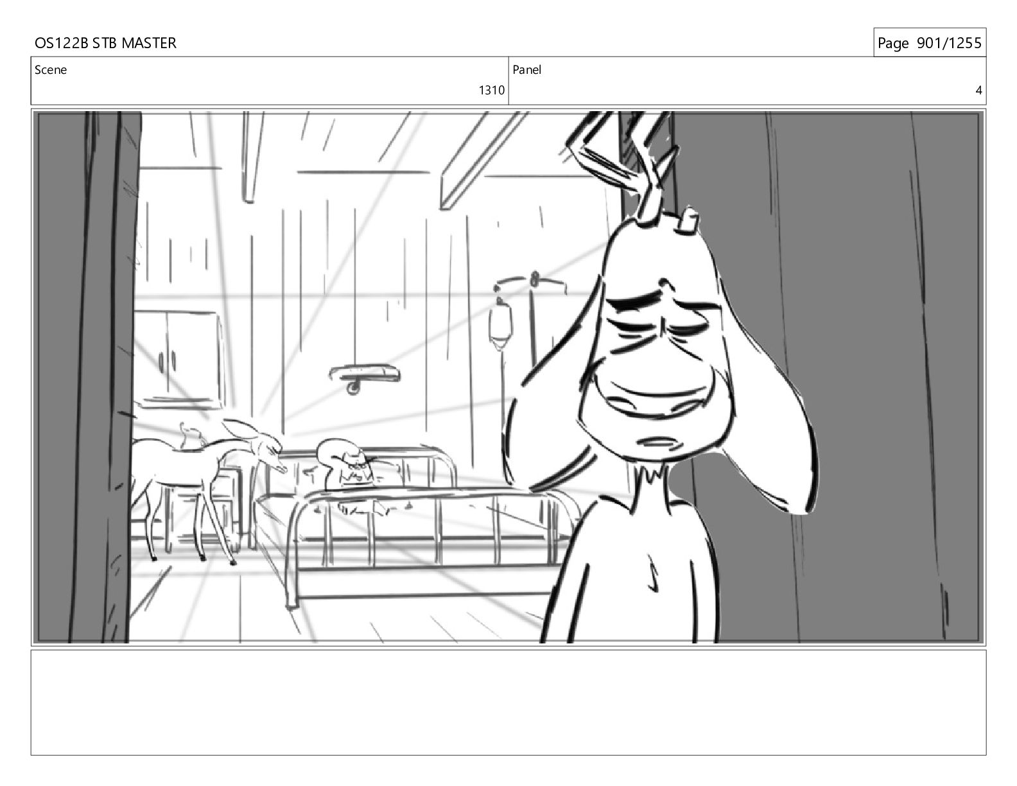Image resolution: width=1017 pixels, height=786 pixels.
Task: Click the empty notes box below the panel
Action: point(509,703)
